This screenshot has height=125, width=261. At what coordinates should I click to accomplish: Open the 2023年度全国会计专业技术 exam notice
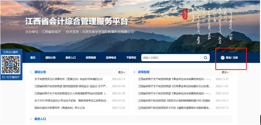coord(71,101)
